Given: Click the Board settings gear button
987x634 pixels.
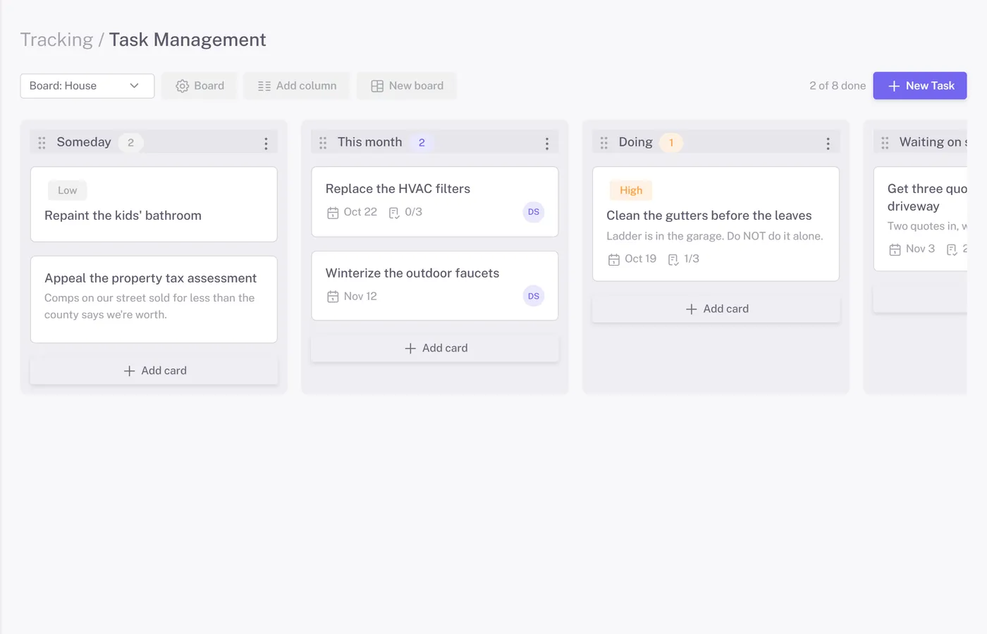Looking at the screenshot, I should coord(200,86).
